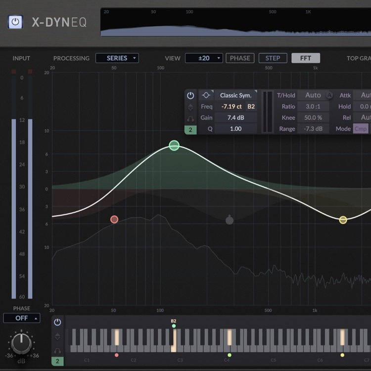Click the up/down arrows icon in band panel
This screenshot has width=371, height=371.
[190, 107]
